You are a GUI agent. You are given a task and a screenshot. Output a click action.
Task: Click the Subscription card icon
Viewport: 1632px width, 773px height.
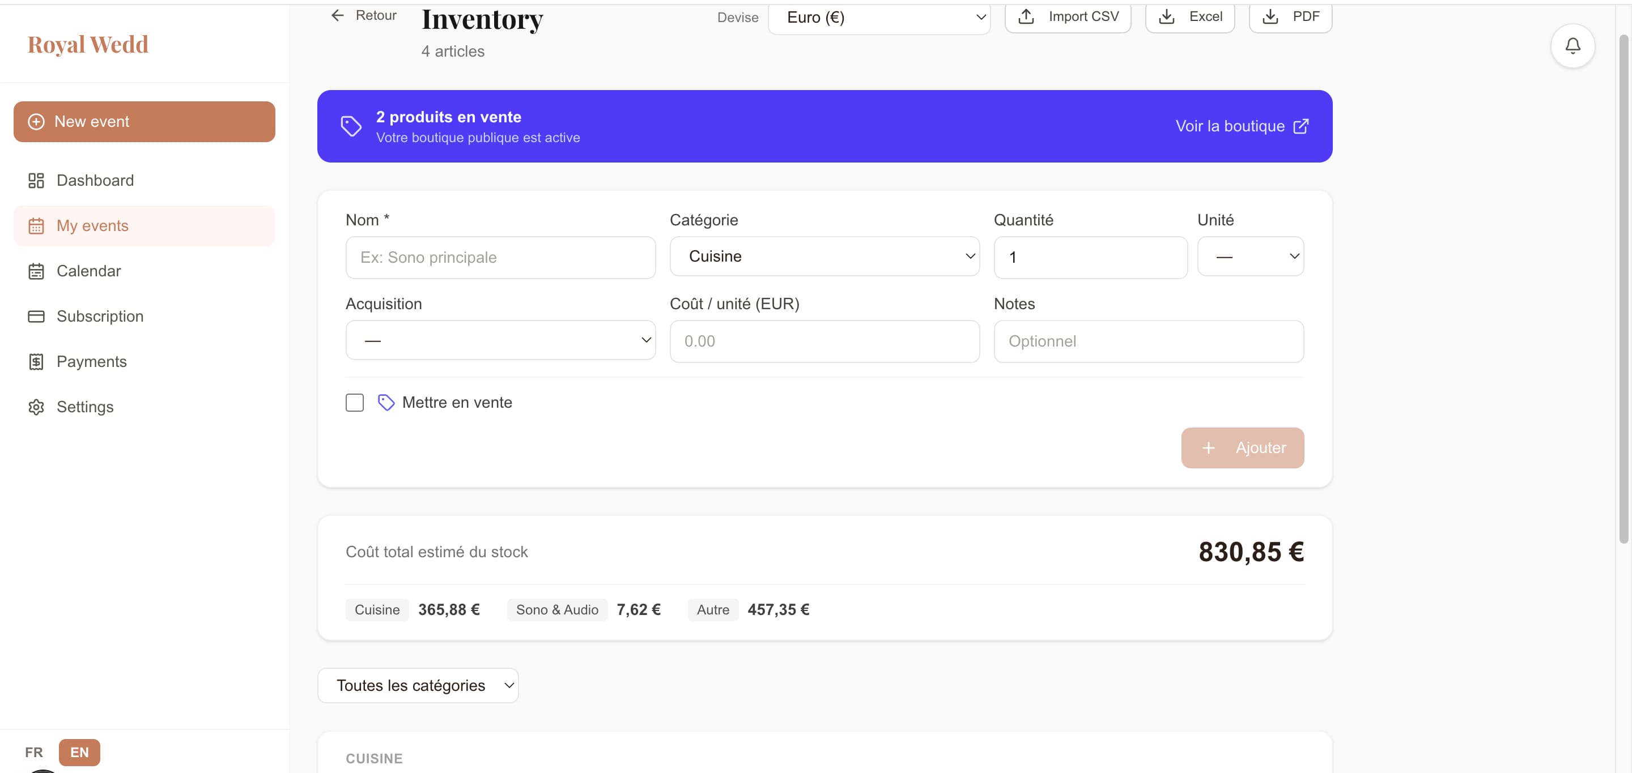(36, 316)
